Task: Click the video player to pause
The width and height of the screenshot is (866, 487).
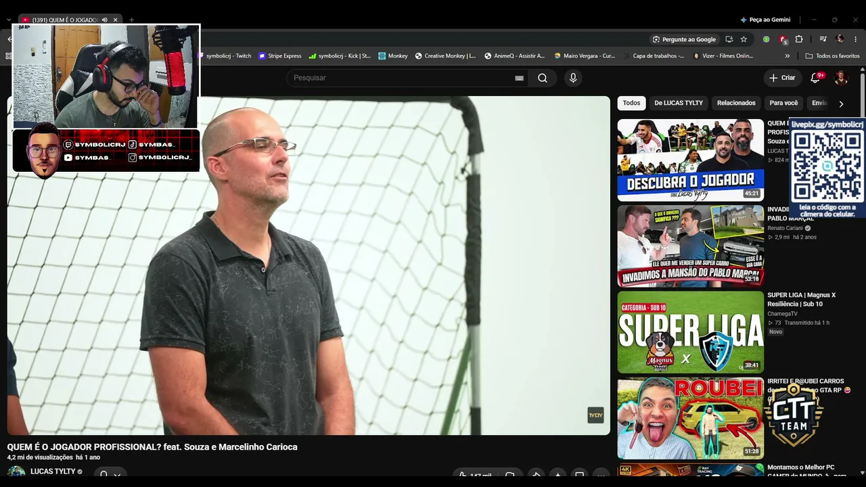Action: click(309, 265)
